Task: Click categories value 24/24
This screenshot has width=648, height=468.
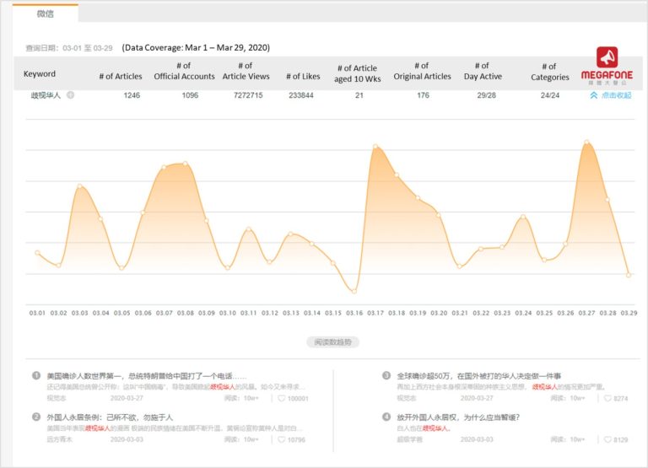Action: tap(549, 95)
